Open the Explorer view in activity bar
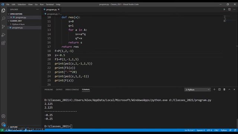 [3, 10]
